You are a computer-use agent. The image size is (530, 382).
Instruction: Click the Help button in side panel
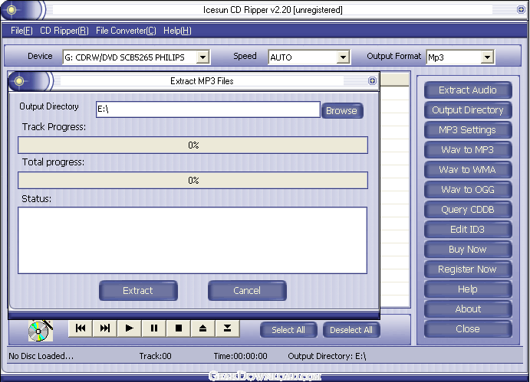[x=468, y=289]
